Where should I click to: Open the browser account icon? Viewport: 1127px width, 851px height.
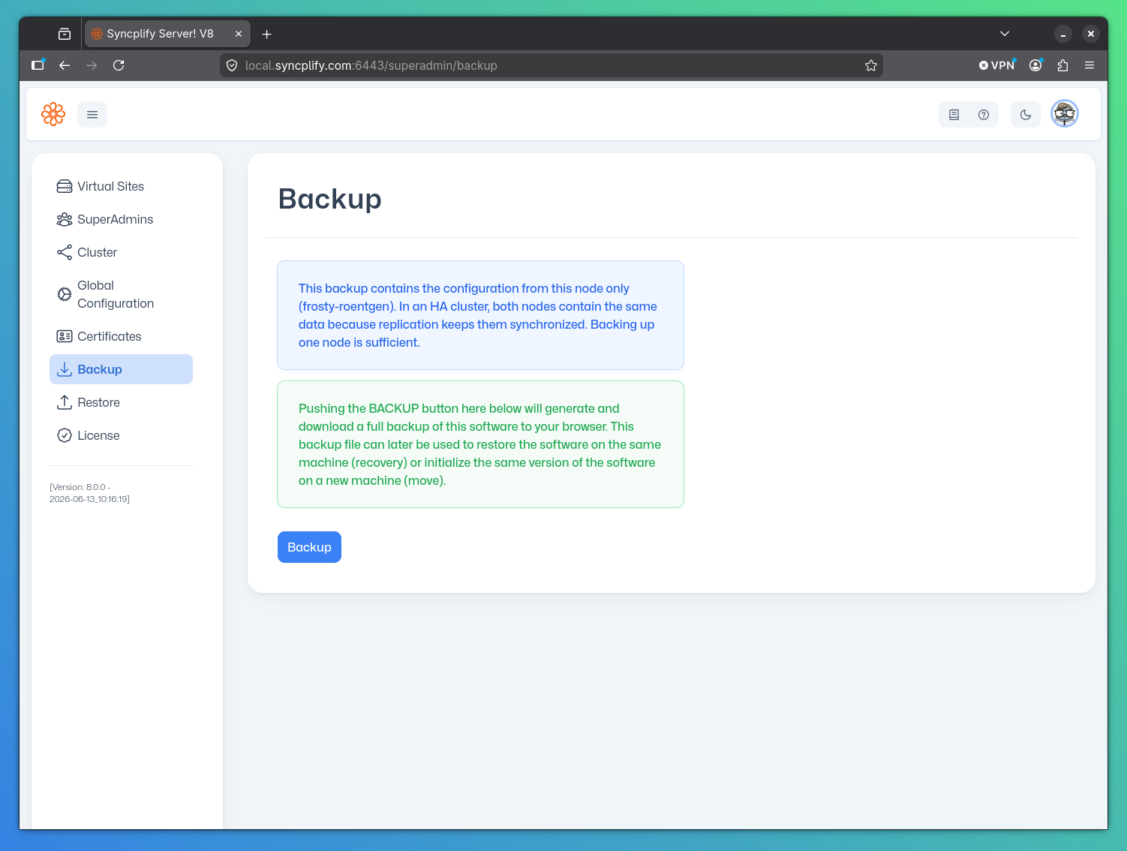1035,65
